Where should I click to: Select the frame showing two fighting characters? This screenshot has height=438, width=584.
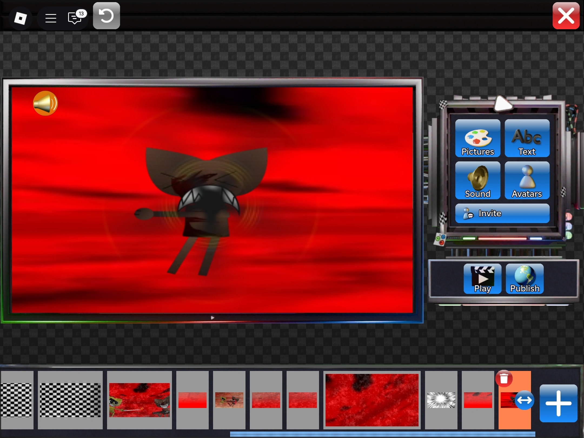click(x=139, y=400)
